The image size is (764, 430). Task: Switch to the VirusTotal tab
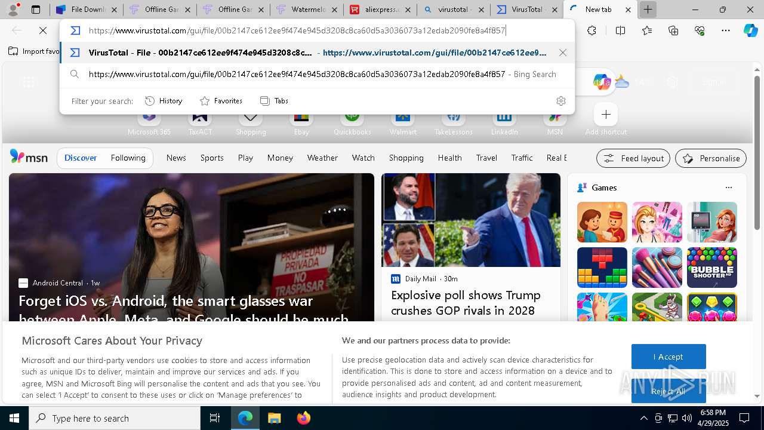coord(527,10)
